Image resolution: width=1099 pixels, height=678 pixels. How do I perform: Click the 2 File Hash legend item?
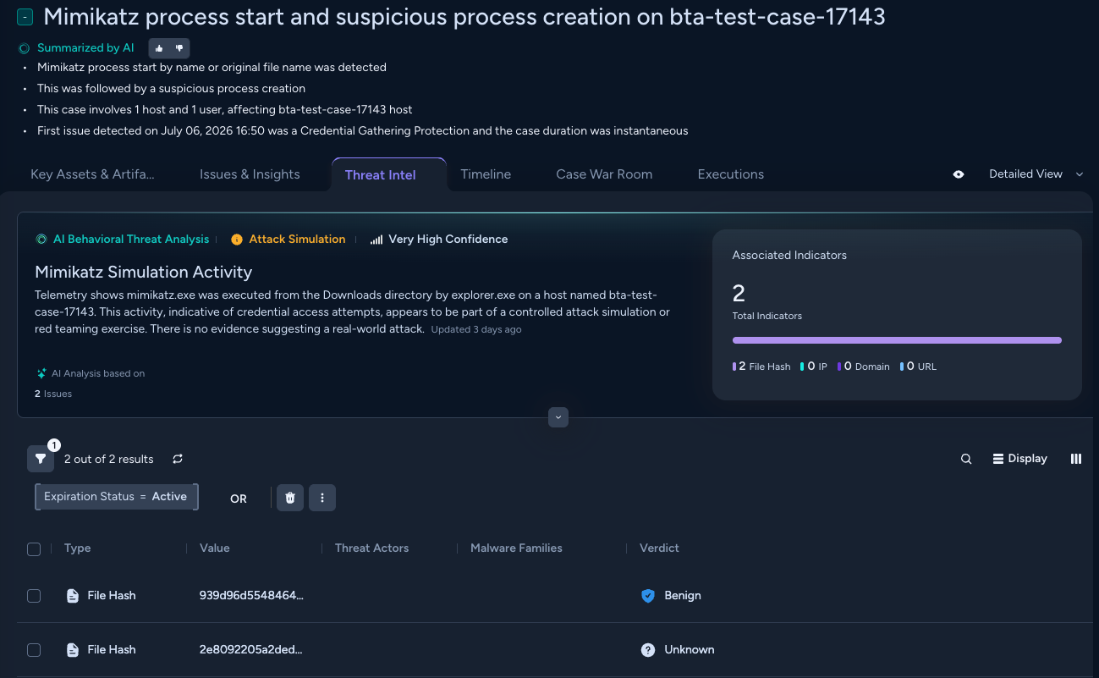[761, 367]
